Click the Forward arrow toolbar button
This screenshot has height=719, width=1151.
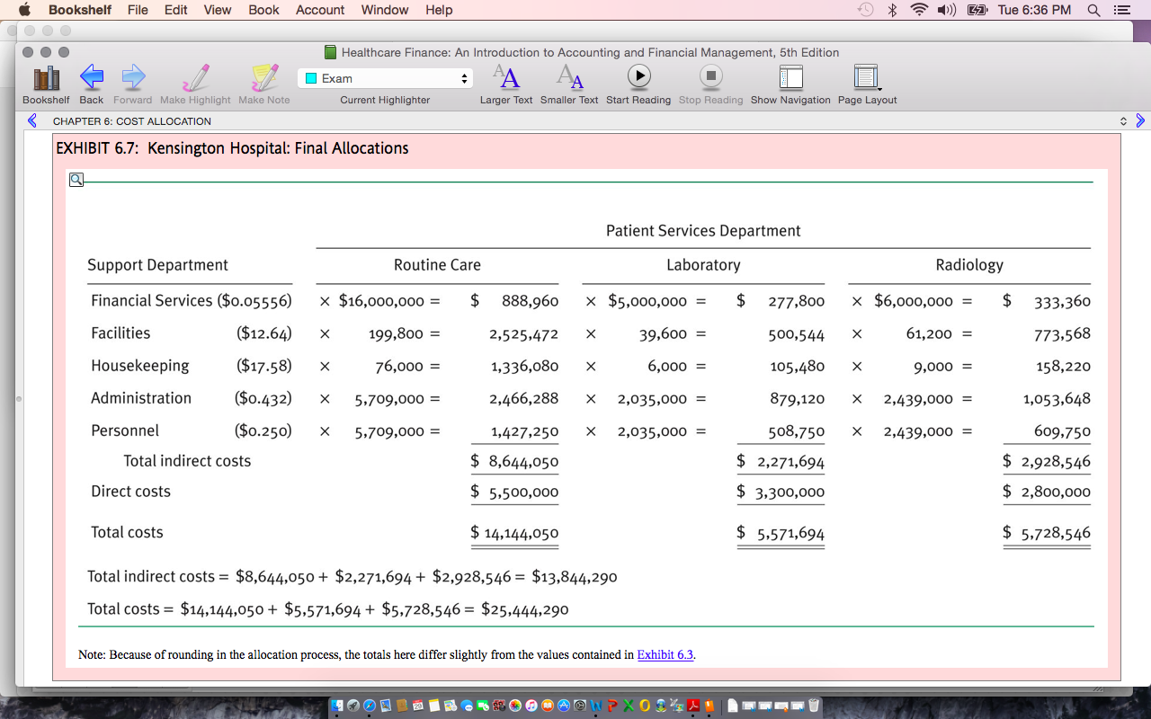coord(133,78)
